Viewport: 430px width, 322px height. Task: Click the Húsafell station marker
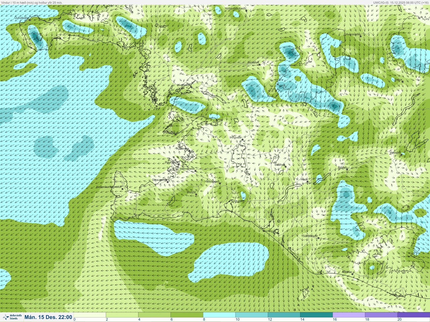click(259, 64)
